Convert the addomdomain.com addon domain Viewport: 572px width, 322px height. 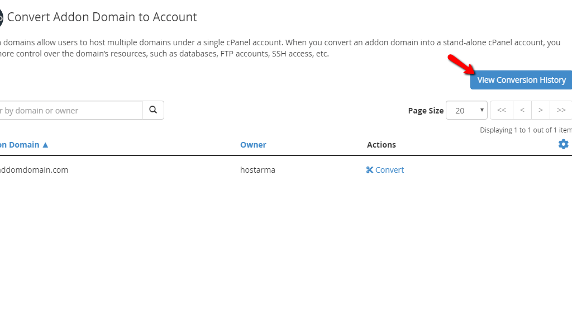(385, 170)
